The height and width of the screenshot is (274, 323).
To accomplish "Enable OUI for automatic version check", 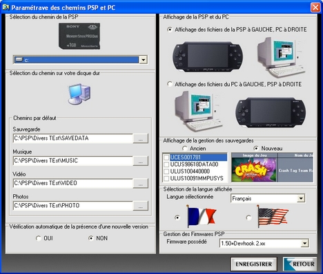I will tap(38, 238).
